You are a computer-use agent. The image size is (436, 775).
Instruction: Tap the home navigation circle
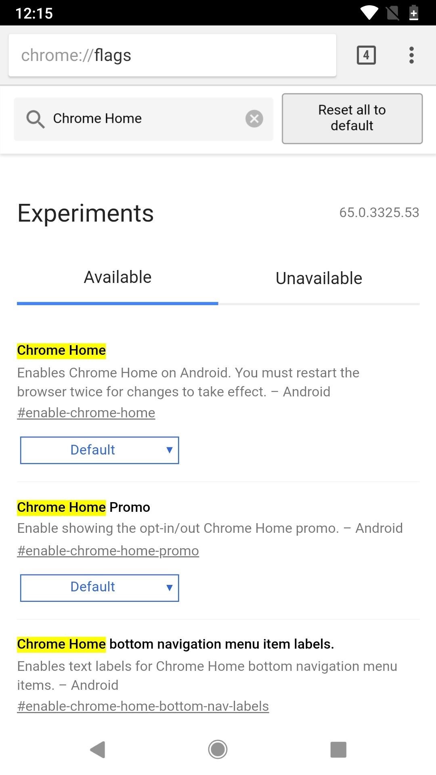pyautogui.click(x=218, y=750)
